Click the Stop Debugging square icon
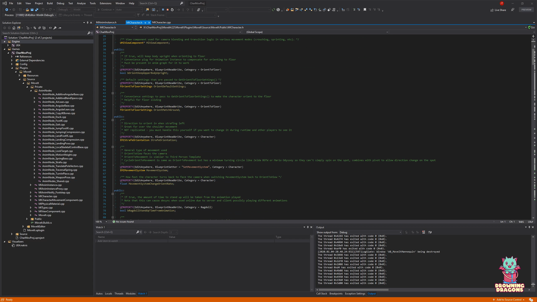Screen dimensions: 537x302 point(168,10)
